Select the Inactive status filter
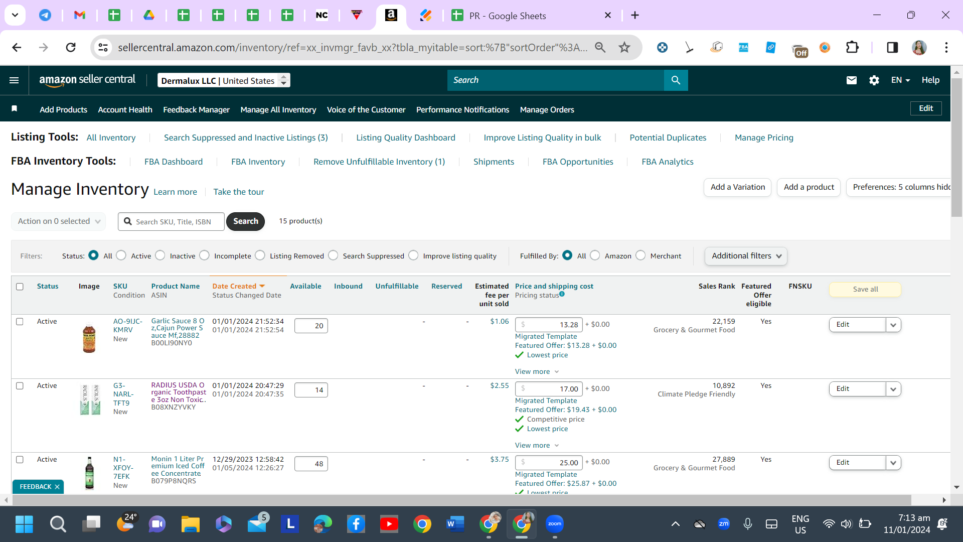This screenshot has height=542, width=963. 160,255
